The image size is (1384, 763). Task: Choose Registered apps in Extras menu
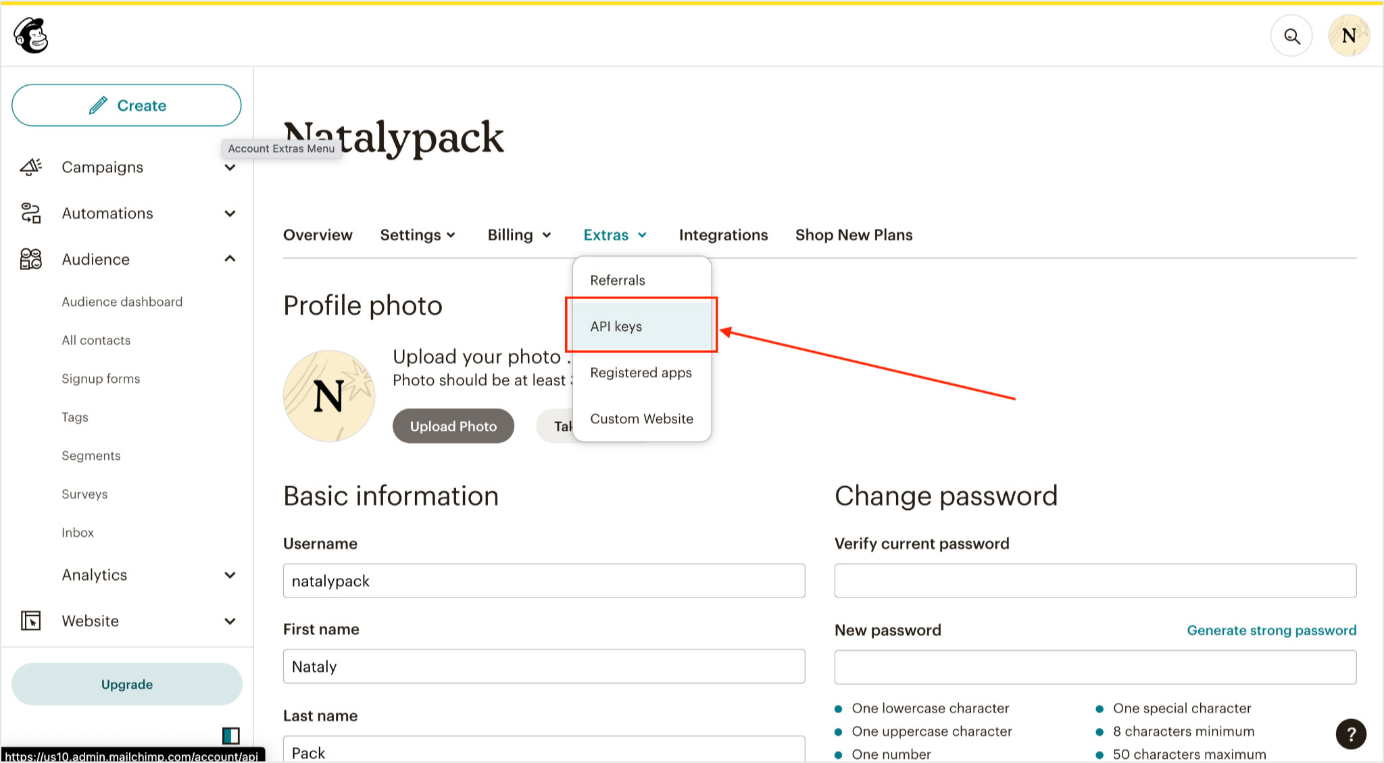tap(642, 373)
